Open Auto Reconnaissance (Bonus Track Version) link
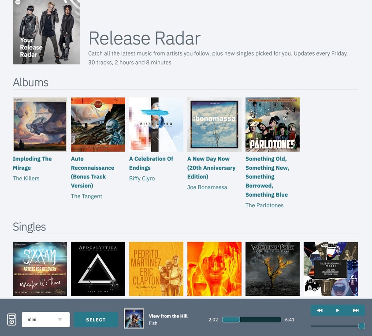This screenshot has width=372, height=336. 93,172
